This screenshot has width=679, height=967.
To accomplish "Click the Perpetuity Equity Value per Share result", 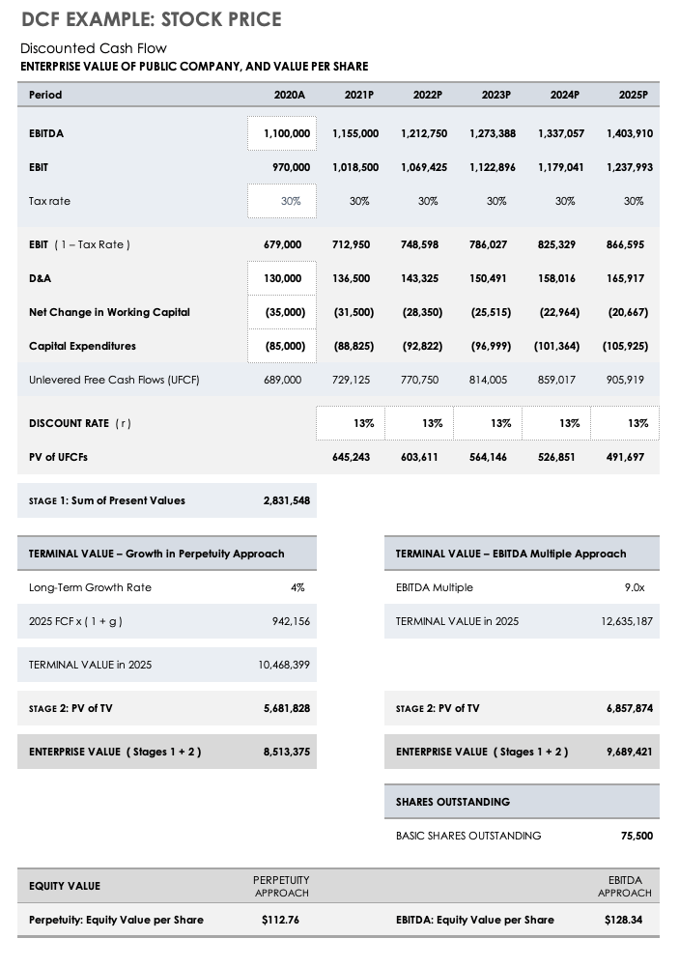I will pyautogui.click(x=281, y=920).
